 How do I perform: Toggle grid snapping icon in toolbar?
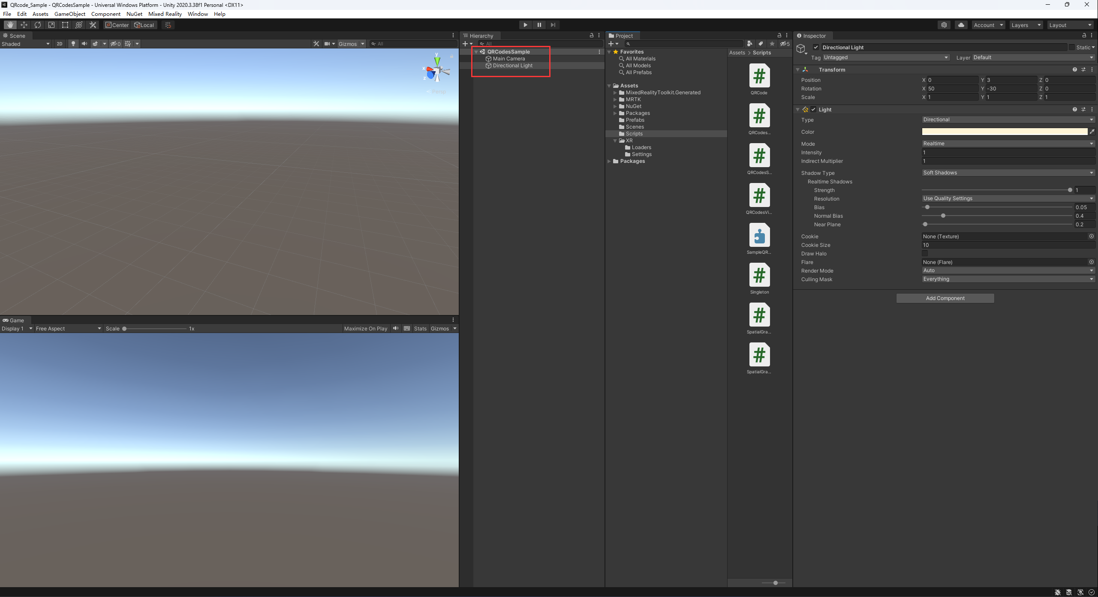(x=168, y=25)
